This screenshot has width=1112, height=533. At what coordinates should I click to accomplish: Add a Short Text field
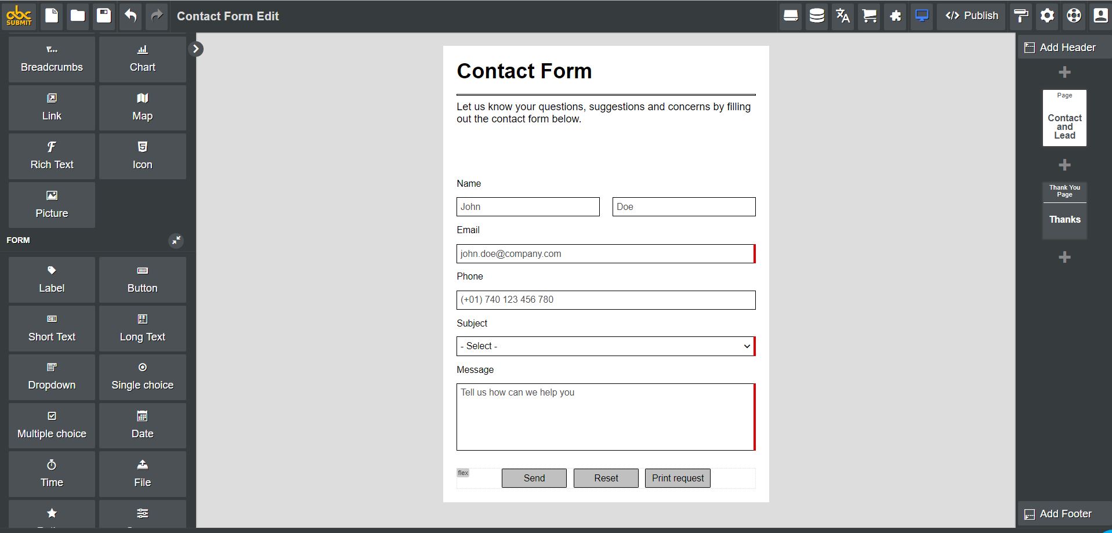(x=52, y=329)
